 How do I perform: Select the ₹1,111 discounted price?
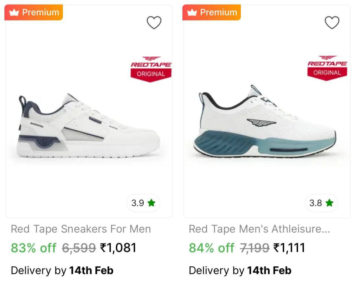[x=289, y=248]
